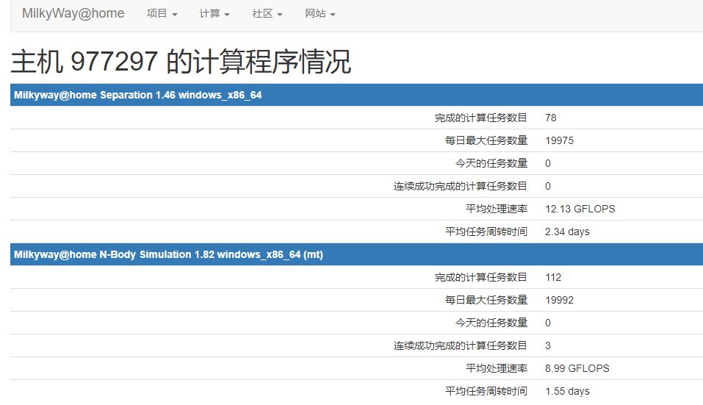The image size is (703, 405).
Task: Click 平均处理速率 label under Separation
Action: click(497, 209)
